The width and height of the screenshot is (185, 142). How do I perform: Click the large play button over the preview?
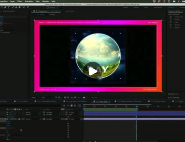(93, 71)
